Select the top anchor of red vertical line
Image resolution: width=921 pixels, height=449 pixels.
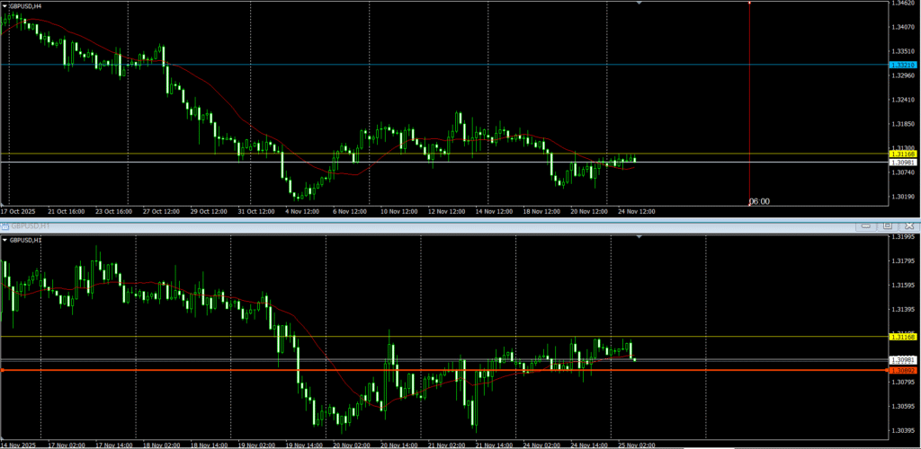749,3
